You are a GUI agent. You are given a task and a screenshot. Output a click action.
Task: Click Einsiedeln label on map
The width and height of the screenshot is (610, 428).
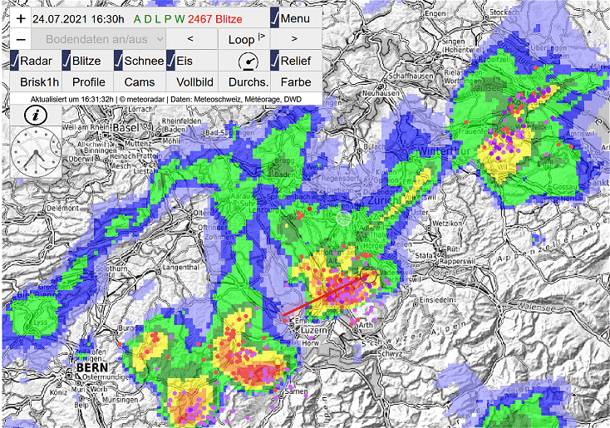point(437,300)
